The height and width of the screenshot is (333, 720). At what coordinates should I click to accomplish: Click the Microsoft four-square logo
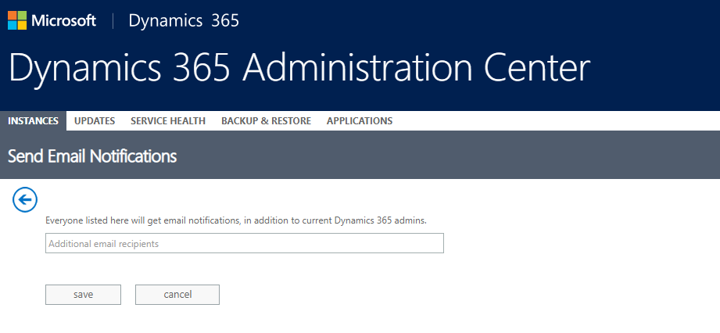tap(16, 20)
